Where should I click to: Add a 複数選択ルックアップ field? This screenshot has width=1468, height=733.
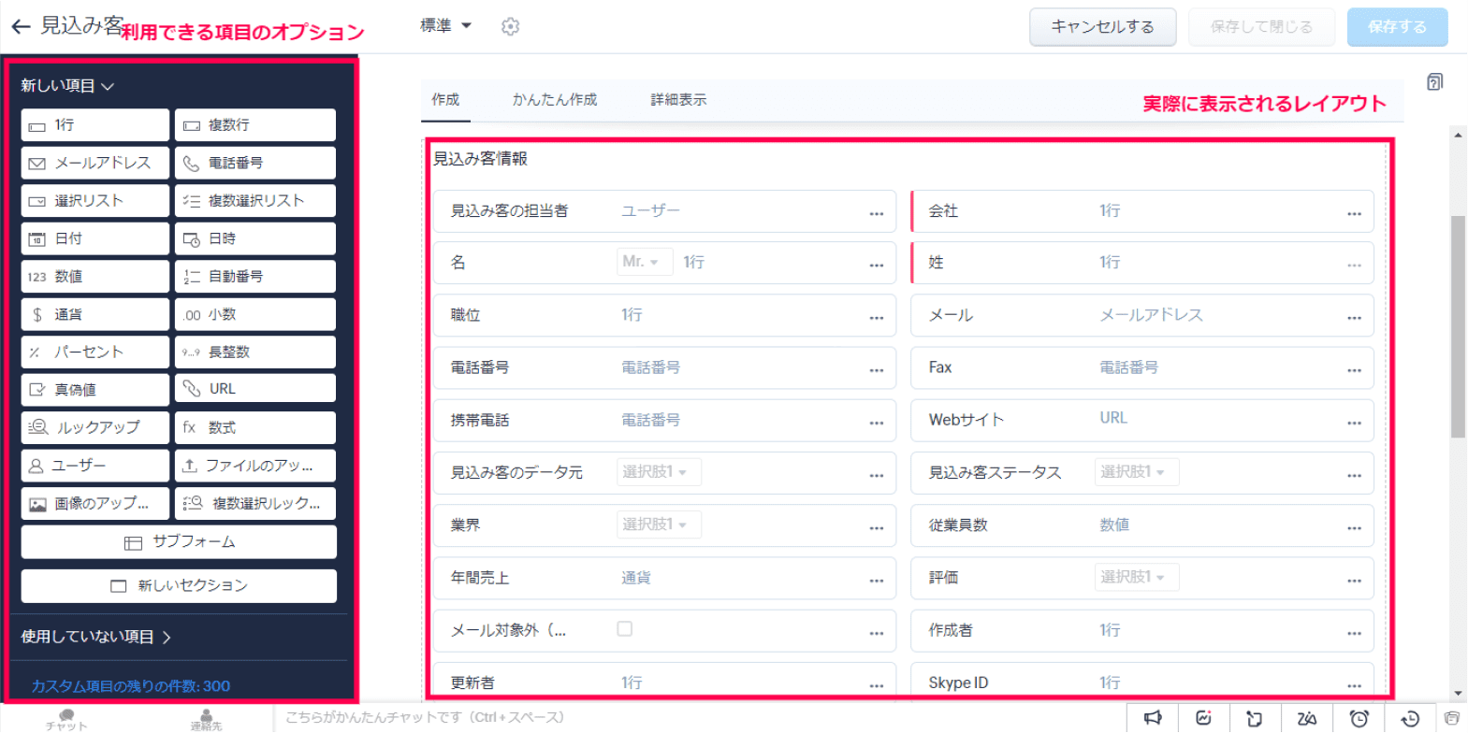(x=254, y=503)
